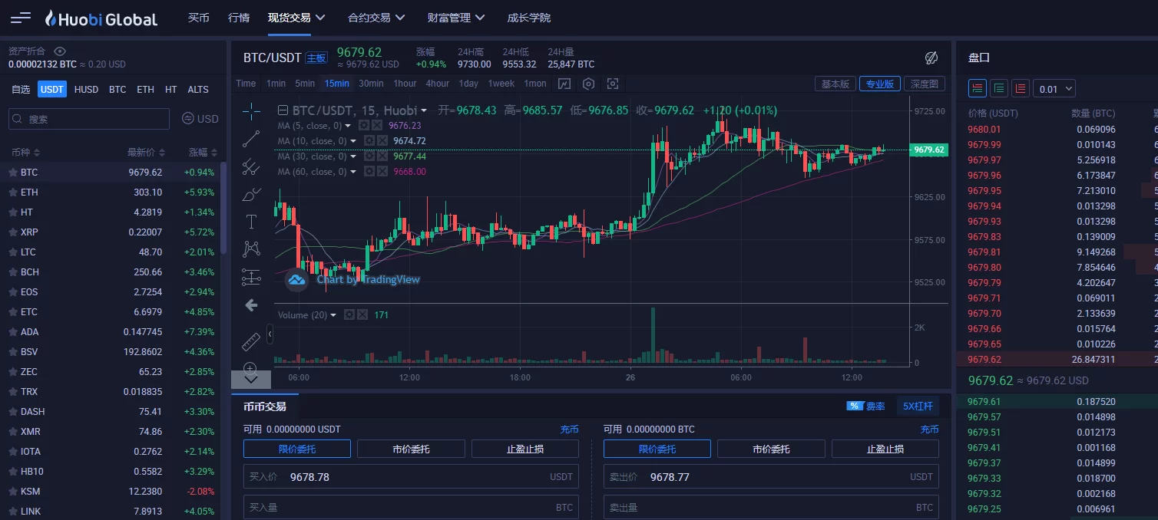
Task: Select ask price 9680.01 in order book
Action: click(984, 130)
